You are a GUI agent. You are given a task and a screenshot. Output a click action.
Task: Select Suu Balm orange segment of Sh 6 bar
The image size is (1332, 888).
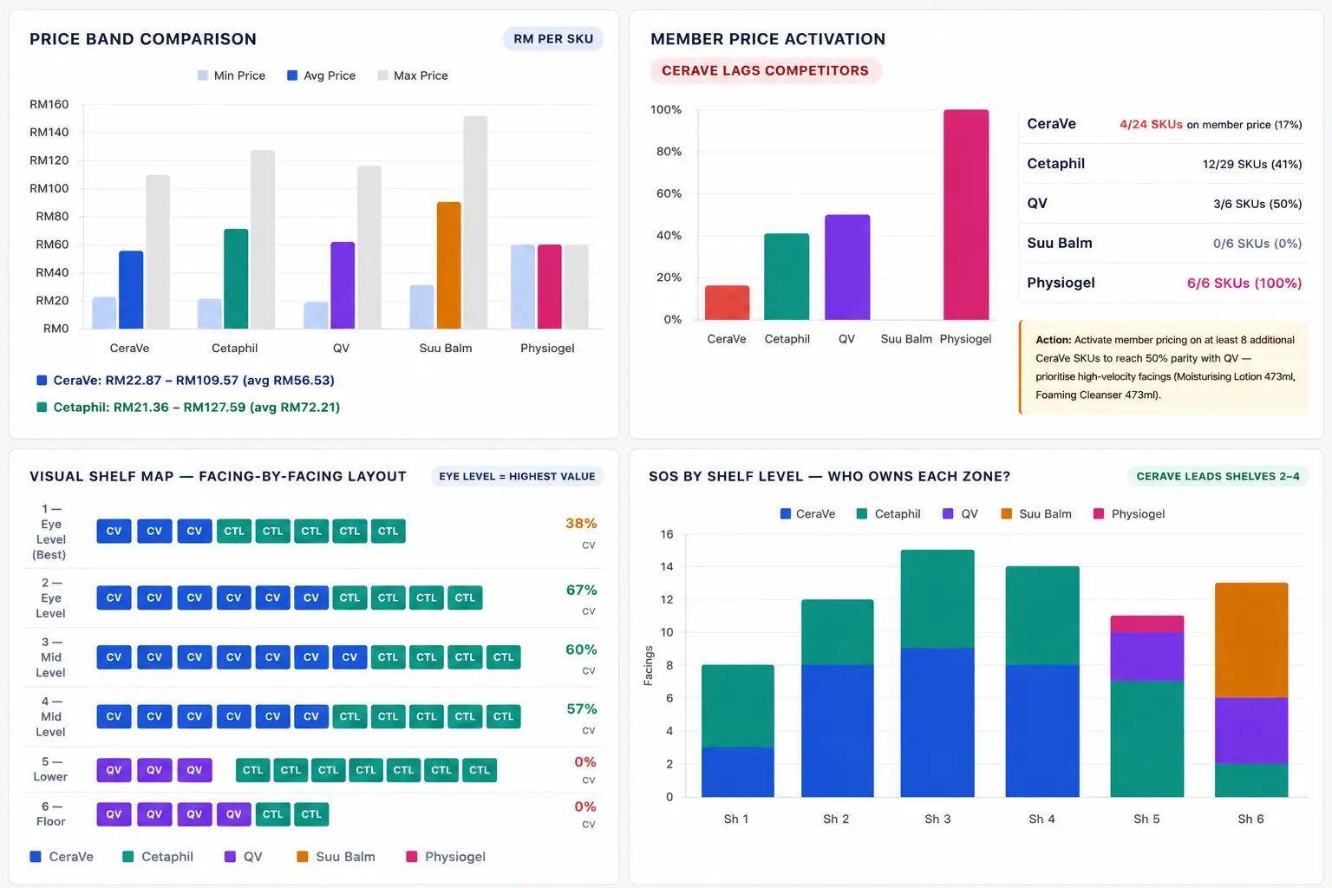point(1251,640)
